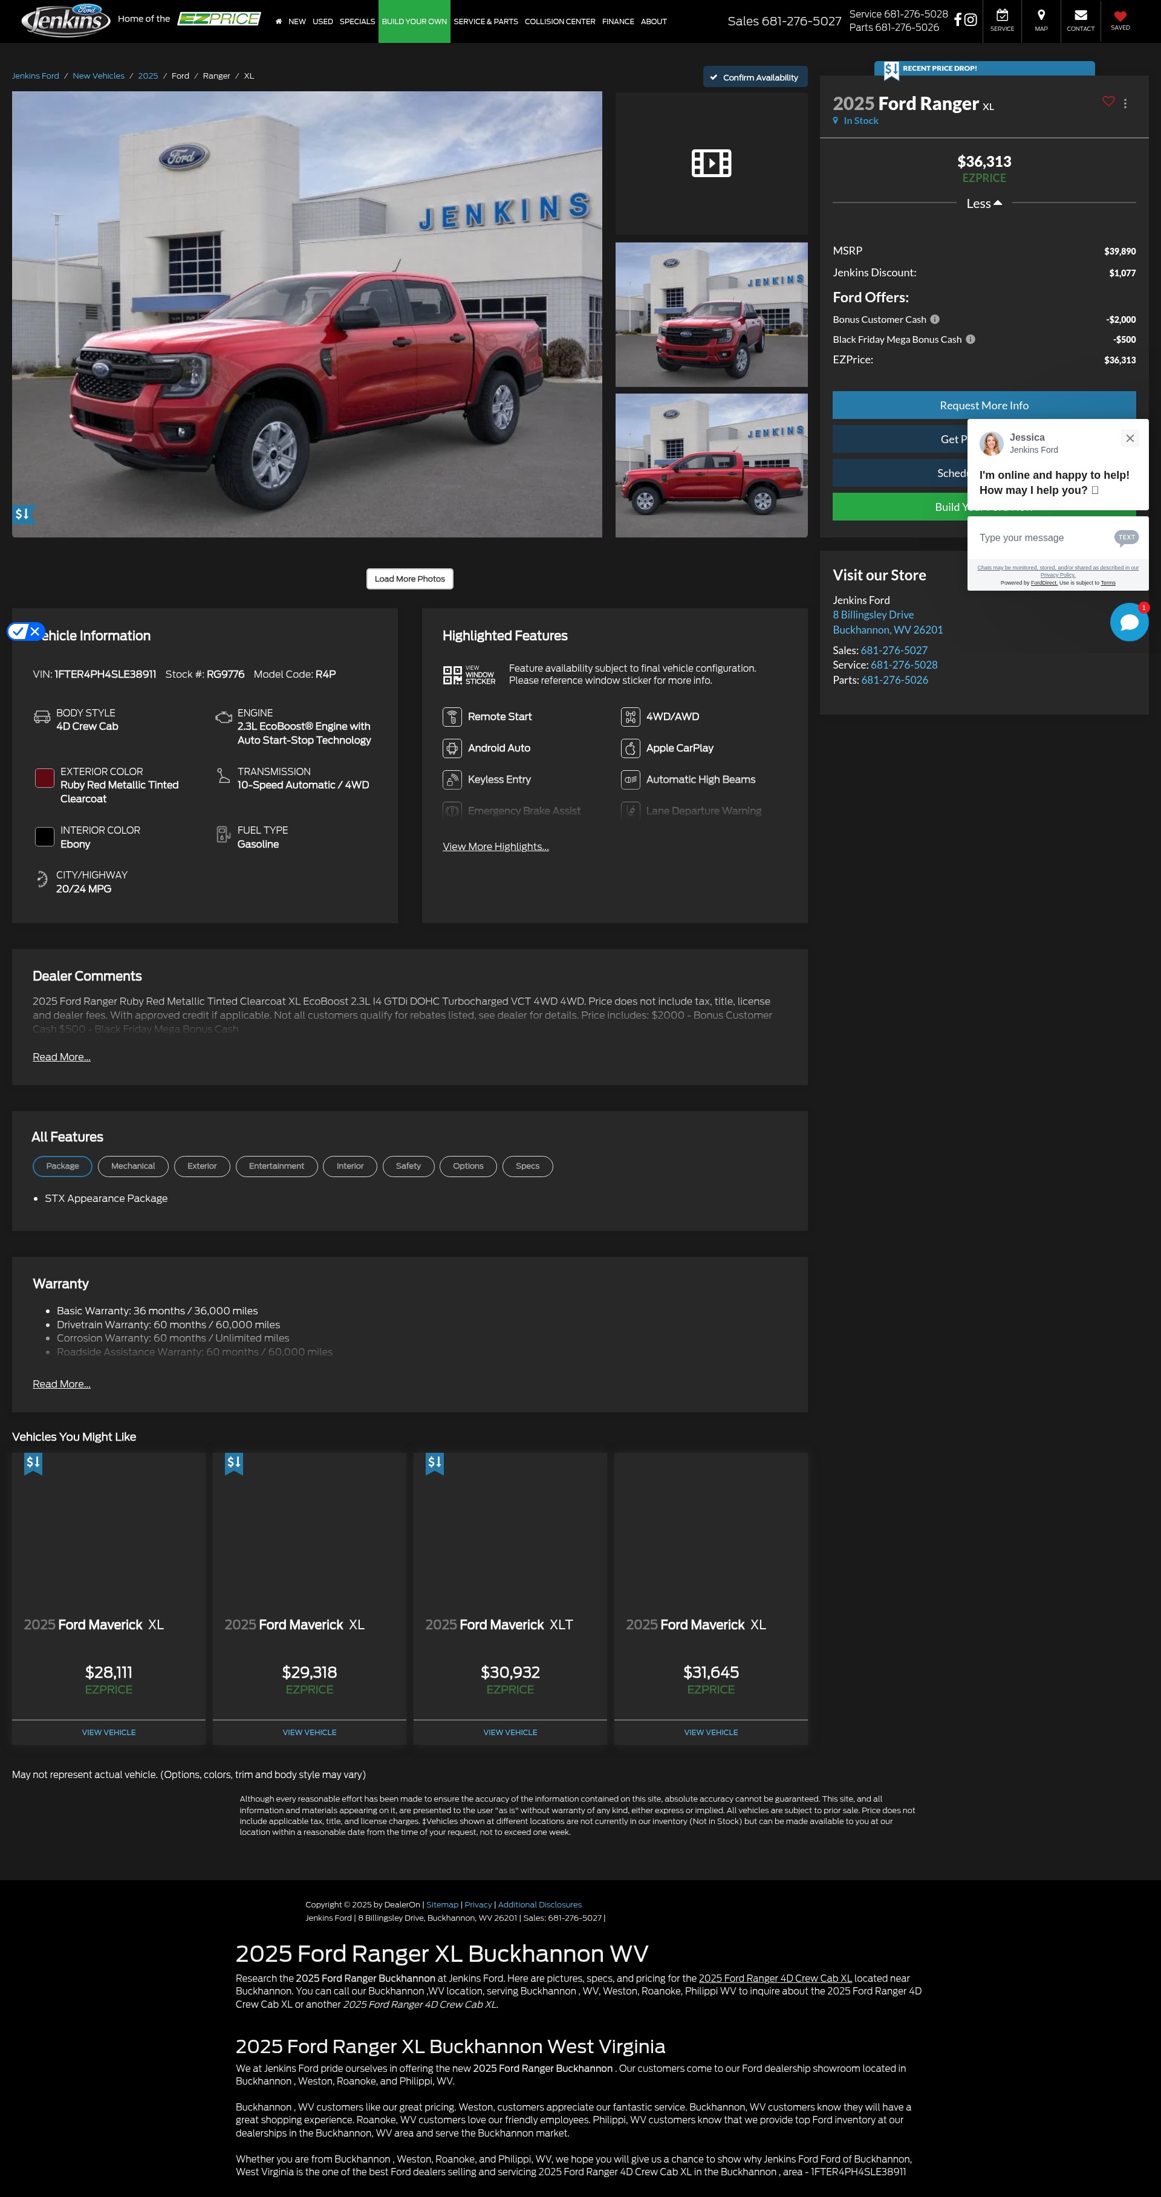Open New Vehicles breadcrumb link

(98, 76)
